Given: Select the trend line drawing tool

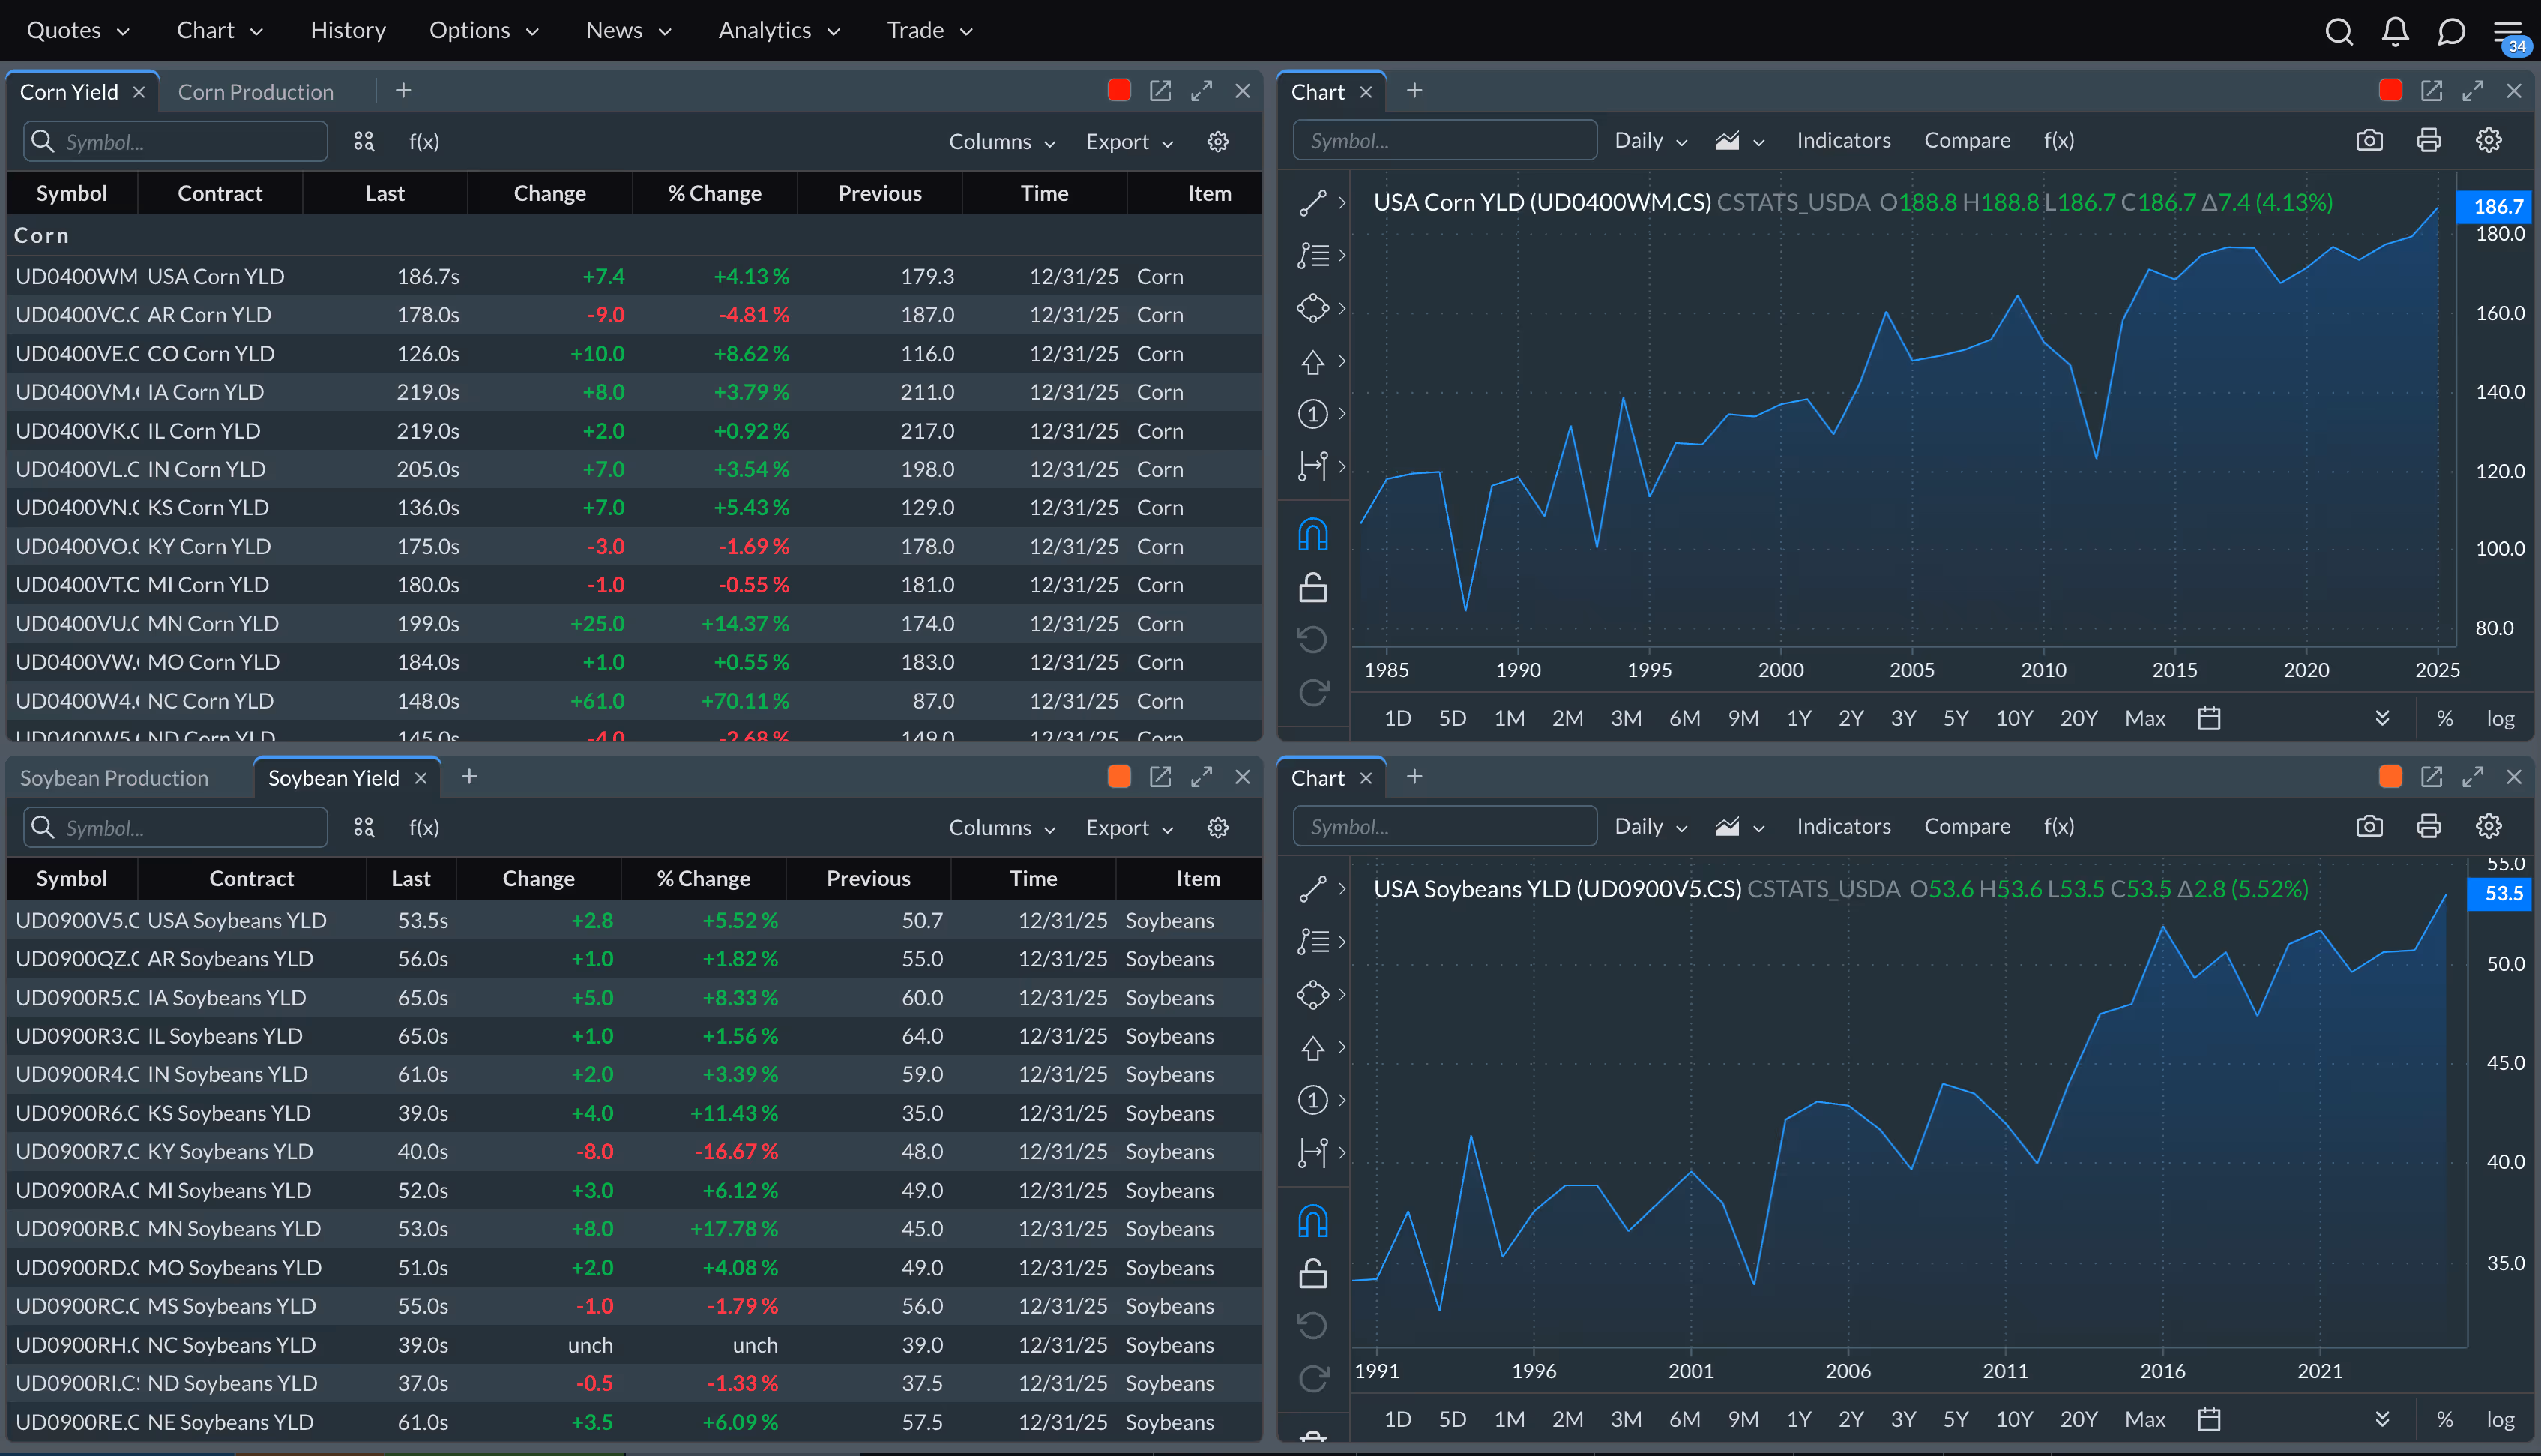Looking at the screenshot, I should coord(1312,202).
